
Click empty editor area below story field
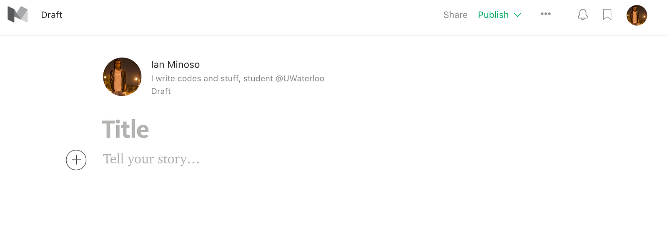(x=292, y=209)
